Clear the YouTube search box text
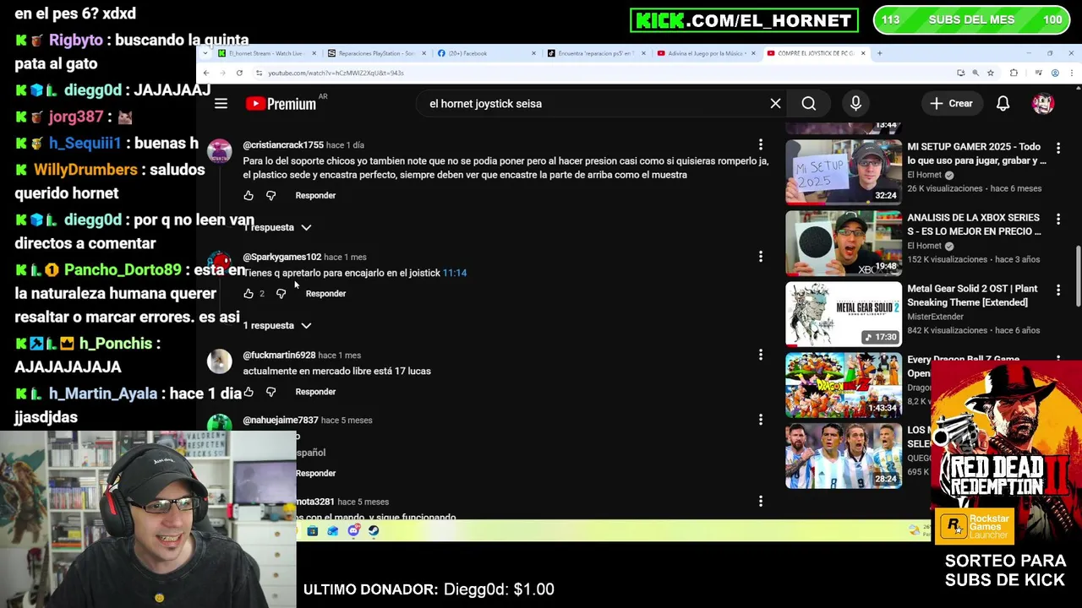 (x=775, y=103)
